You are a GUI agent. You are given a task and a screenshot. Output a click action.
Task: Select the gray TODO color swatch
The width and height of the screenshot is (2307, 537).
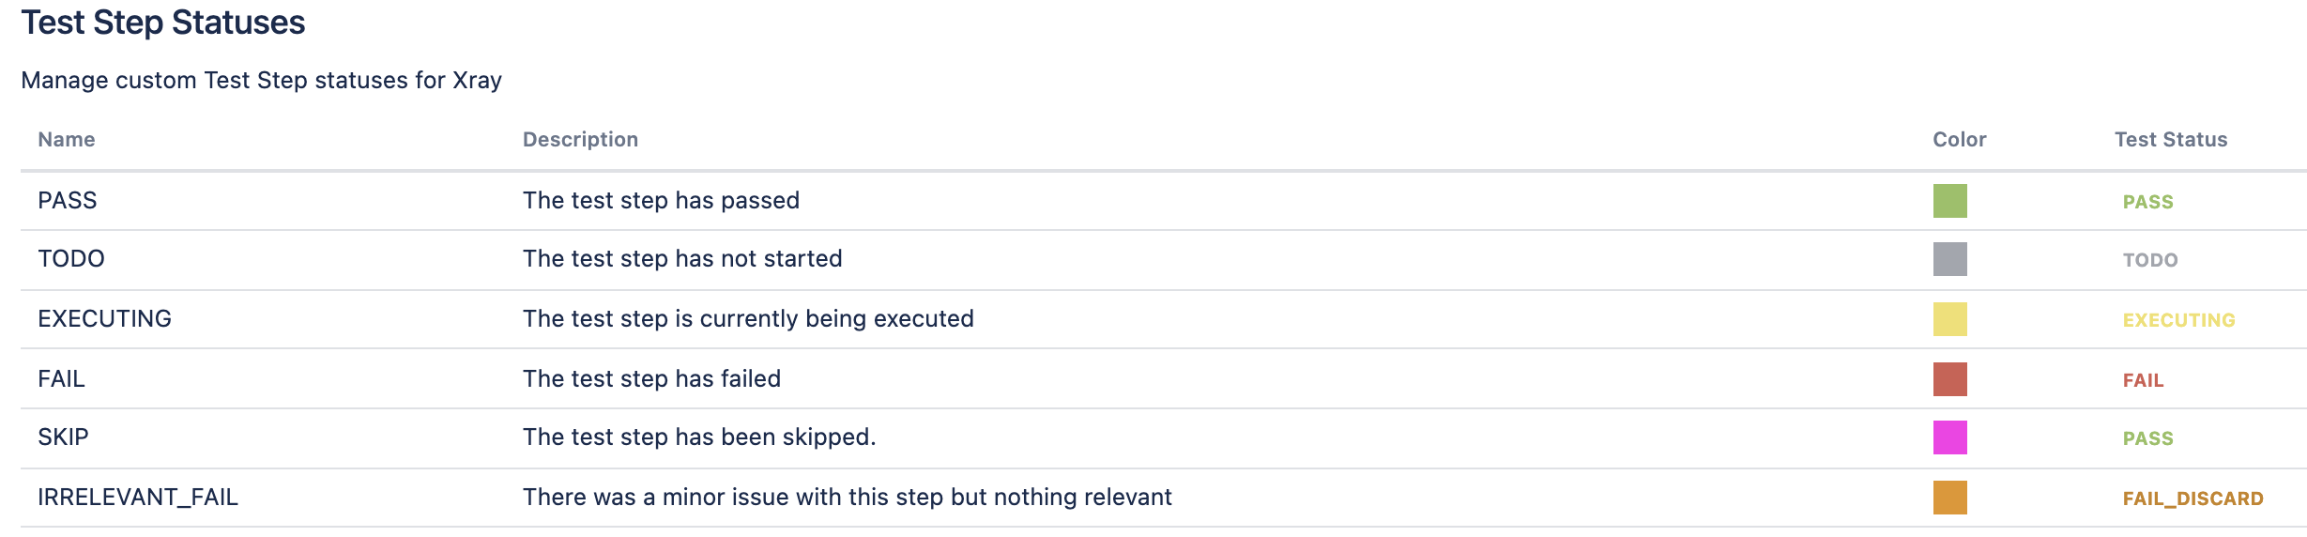1949,259
